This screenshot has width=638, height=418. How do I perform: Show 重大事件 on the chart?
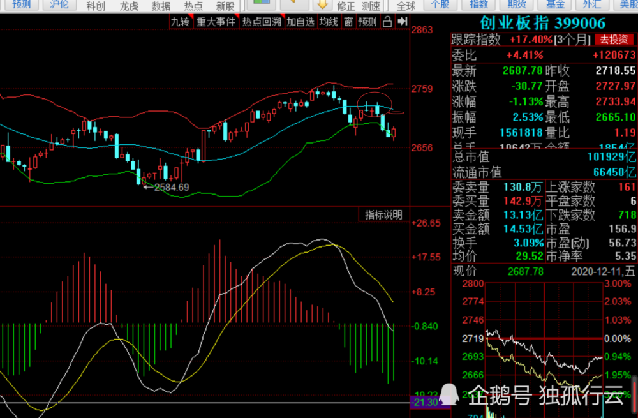click(216, 22)
